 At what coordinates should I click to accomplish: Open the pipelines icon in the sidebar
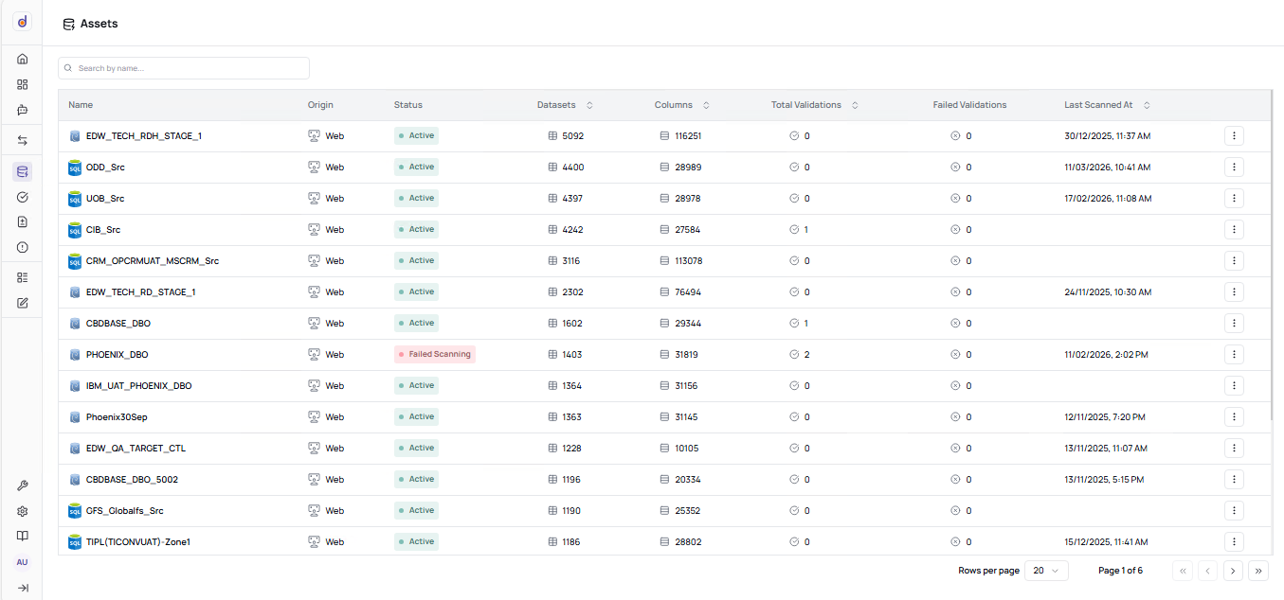coord(22,110)
